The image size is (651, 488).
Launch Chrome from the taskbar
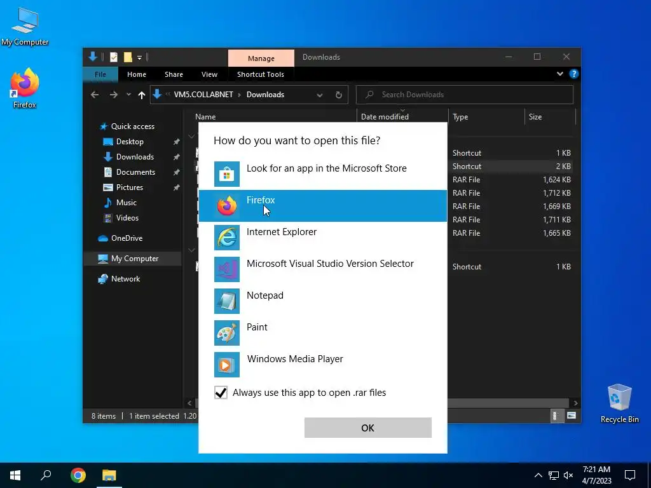(78, 475)
